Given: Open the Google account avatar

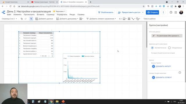Looking at the screenshot, I should 181,12.
